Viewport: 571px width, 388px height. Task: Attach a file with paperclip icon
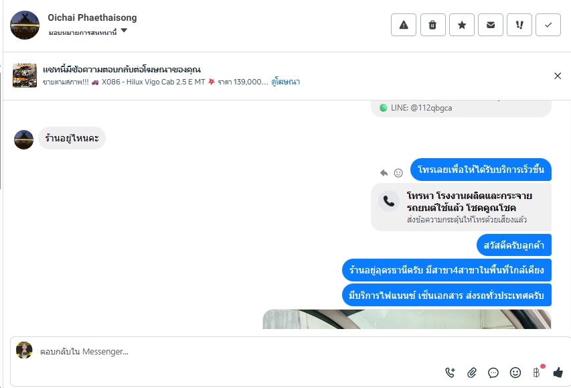tap(472, 373)
